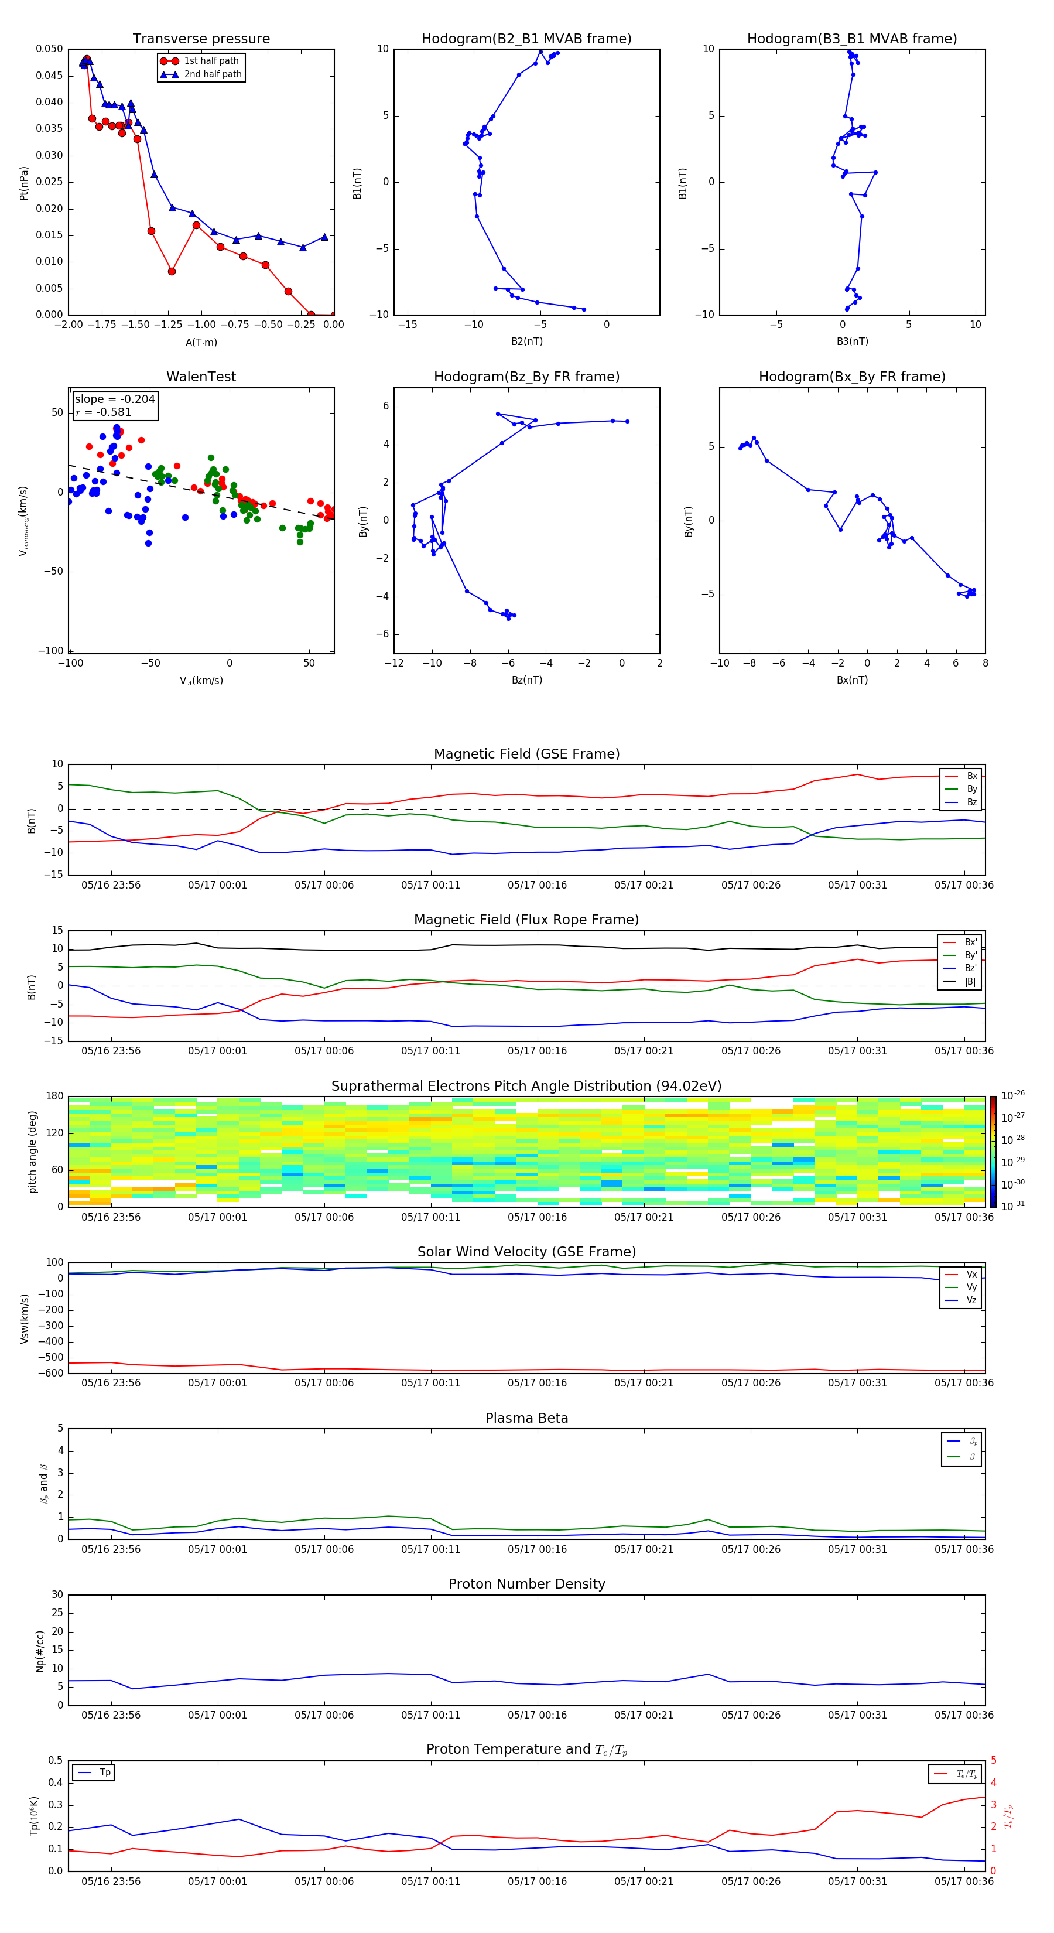Click the 'Transverse pressure' plot title
1054x1933 pixels.
click(201, 39)
